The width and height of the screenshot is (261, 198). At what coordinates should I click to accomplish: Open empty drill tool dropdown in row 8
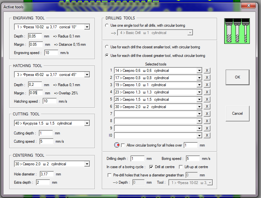point(199,121)
